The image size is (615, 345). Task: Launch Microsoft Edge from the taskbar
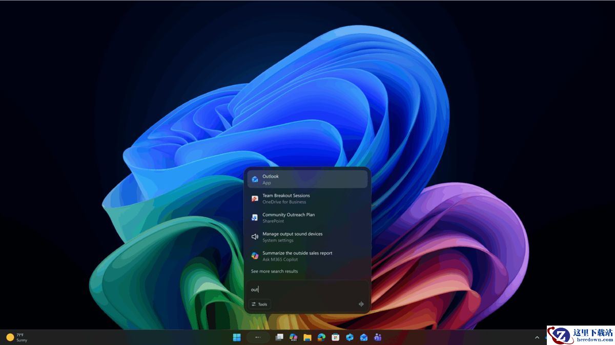pyautogui.click(x=321, y=337)
